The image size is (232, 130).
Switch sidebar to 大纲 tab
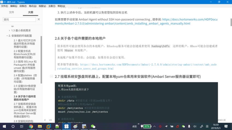tap(31, 12)
